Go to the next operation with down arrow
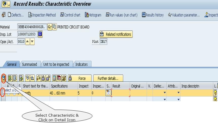 tap(32, 41)
